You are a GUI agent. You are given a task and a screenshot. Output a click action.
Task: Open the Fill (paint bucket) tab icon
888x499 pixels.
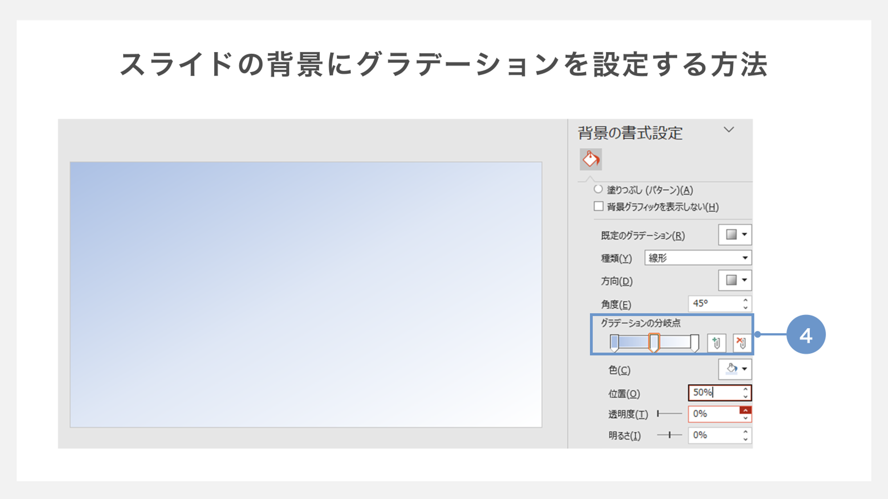[x=591, y=159]
